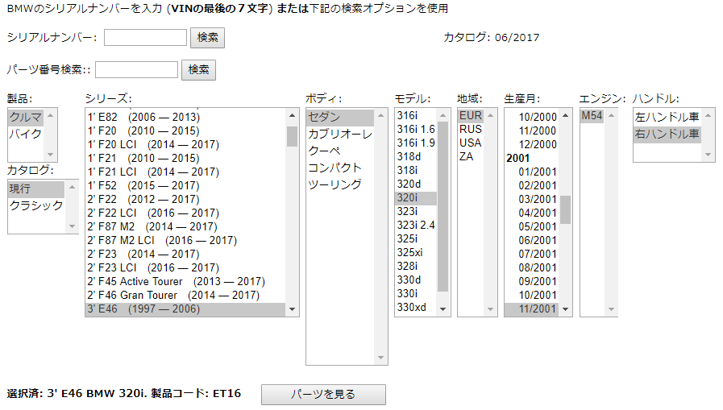Click the 検索 button next to serial number
This screenshot has height=410, width=723.
207,37
